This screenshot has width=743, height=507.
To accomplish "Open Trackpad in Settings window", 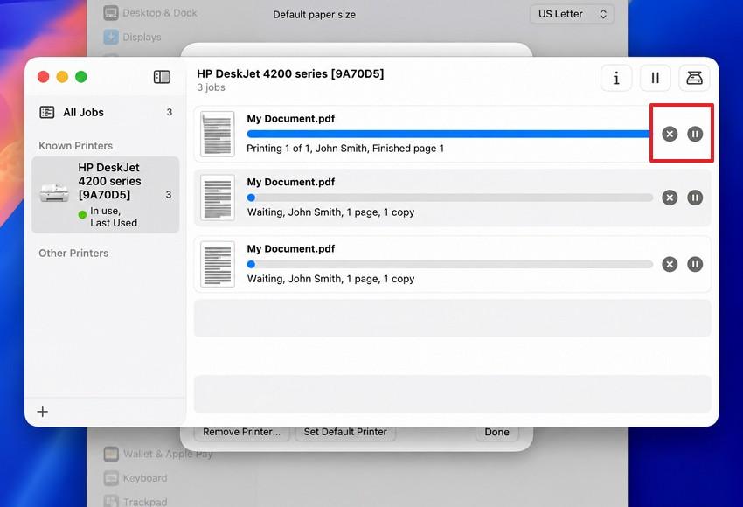I will (135, 501).
